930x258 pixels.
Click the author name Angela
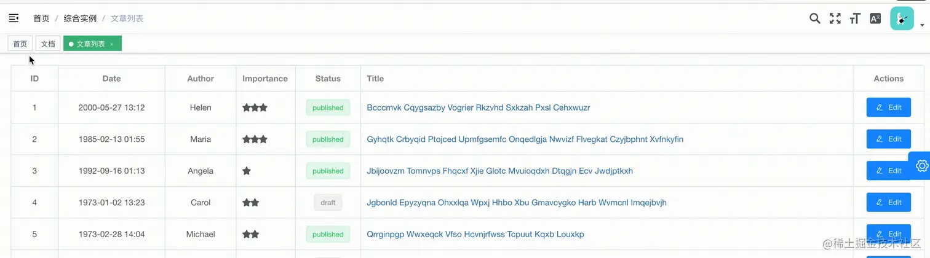(x=201, y=171)
